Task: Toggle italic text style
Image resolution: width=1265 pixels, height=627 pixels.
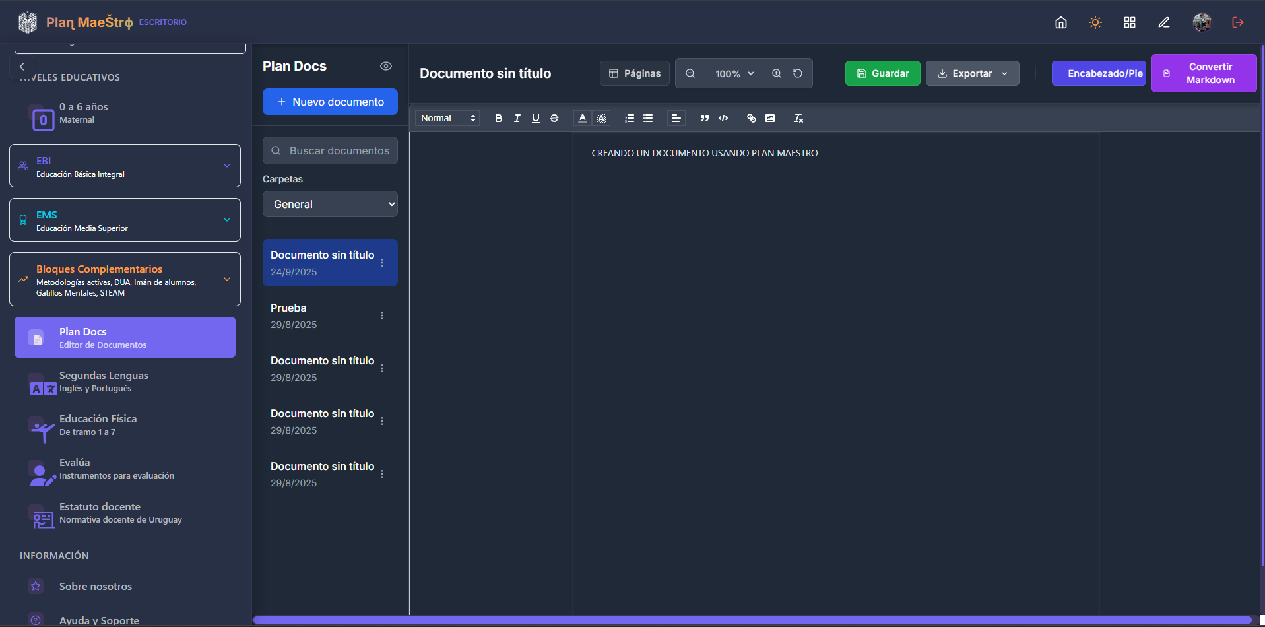Action: tap(517, 118)
